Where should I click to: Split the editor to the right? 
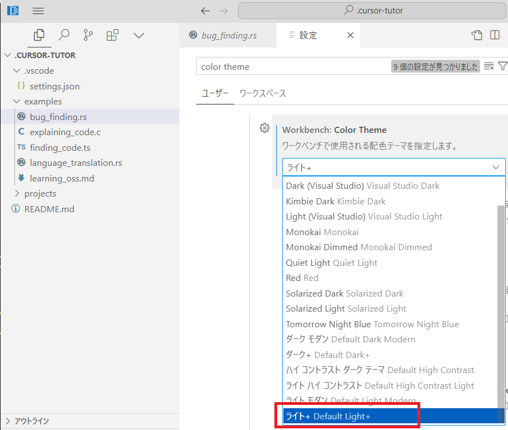click(x=495, y=35)
